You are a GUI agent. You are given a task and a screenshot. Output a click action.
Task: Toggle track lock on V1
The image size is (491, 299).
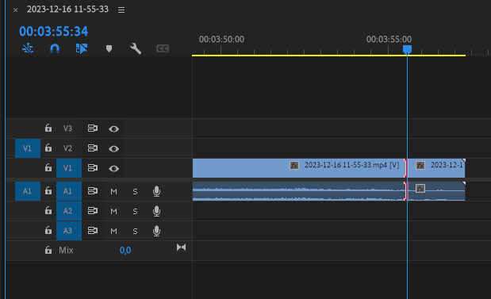[x=48, y=167]
